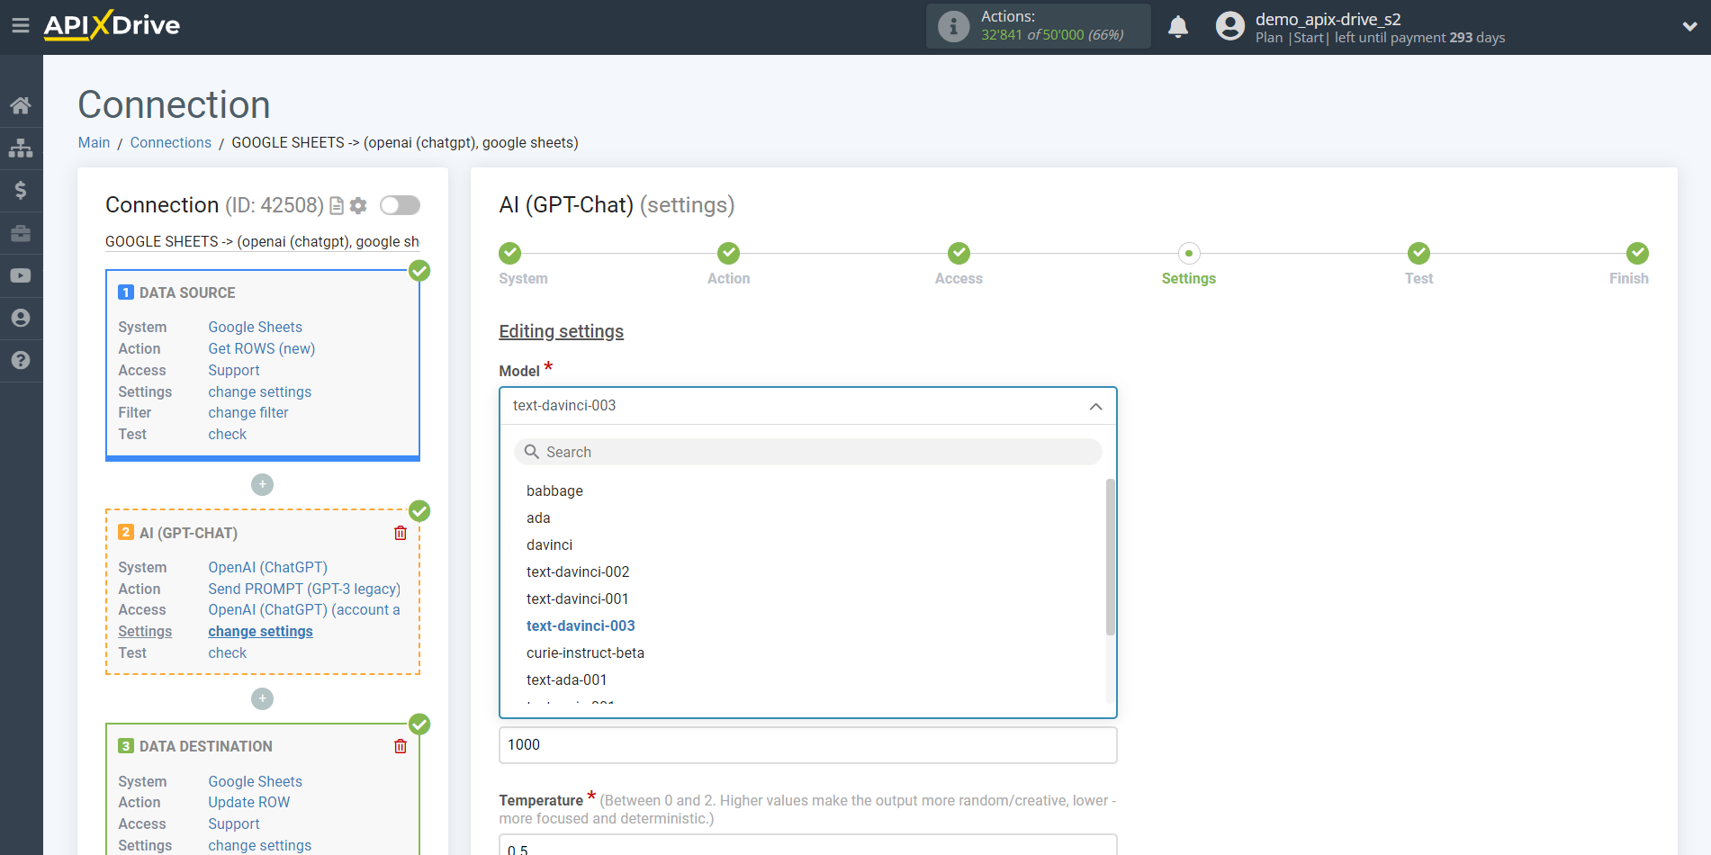Click Get ROWS (new) action link
Image resolution: width=1711 pixels, height=855 pixels.
(x=262, y=348)
